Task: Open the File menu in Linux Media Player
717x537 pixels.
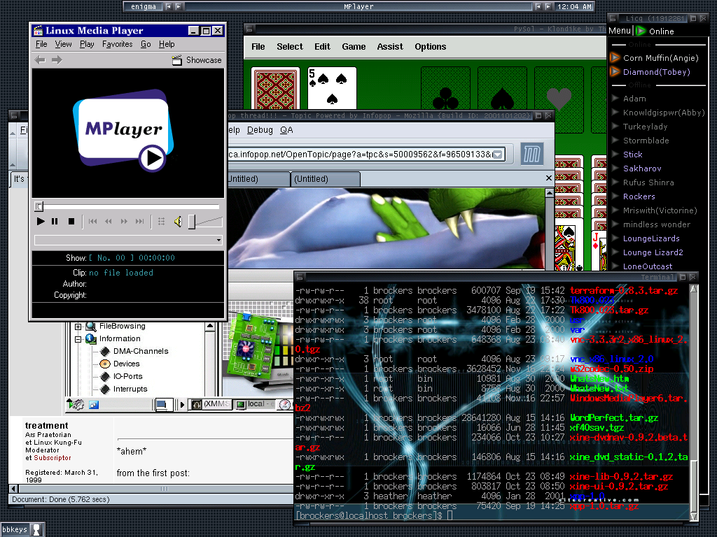Action: pyautogui.click(x=41, y=44)
